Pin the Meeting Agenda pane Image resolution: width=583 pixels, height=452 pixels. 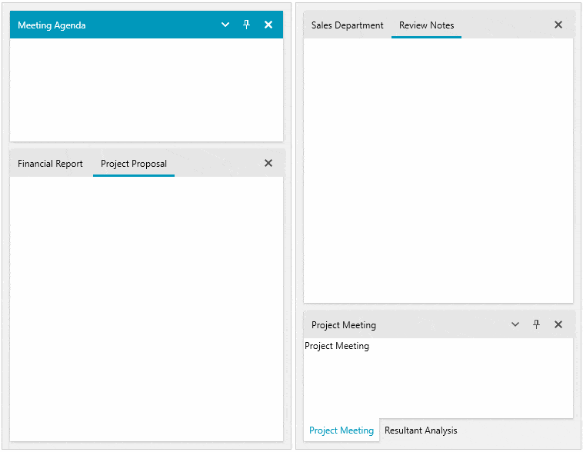click(246, 25)
